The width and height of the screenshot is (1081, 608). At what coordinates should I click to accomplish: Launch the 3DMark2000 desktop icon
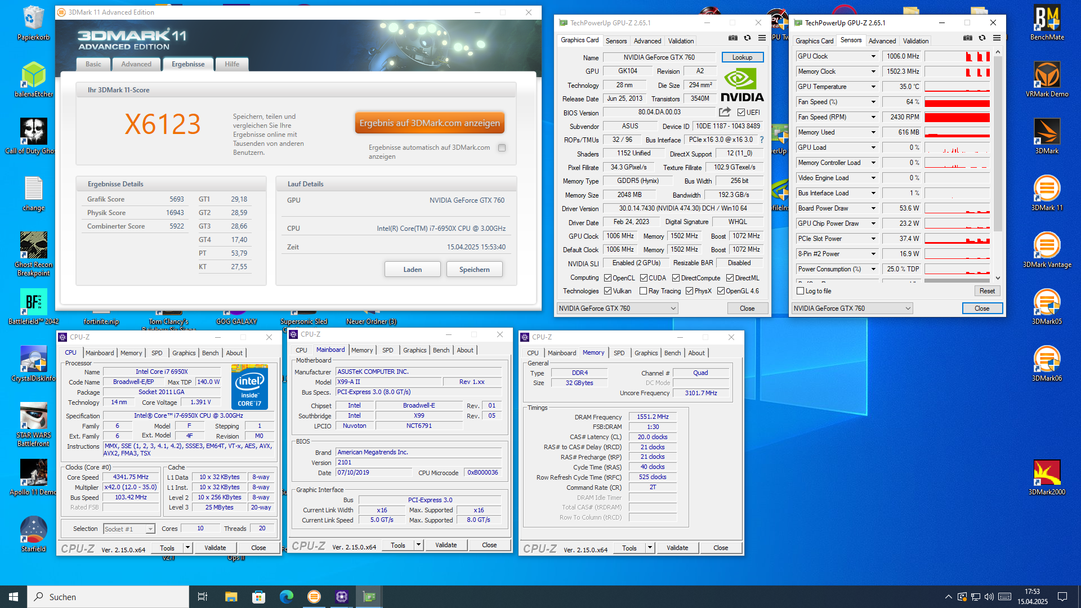point(1047,477)
